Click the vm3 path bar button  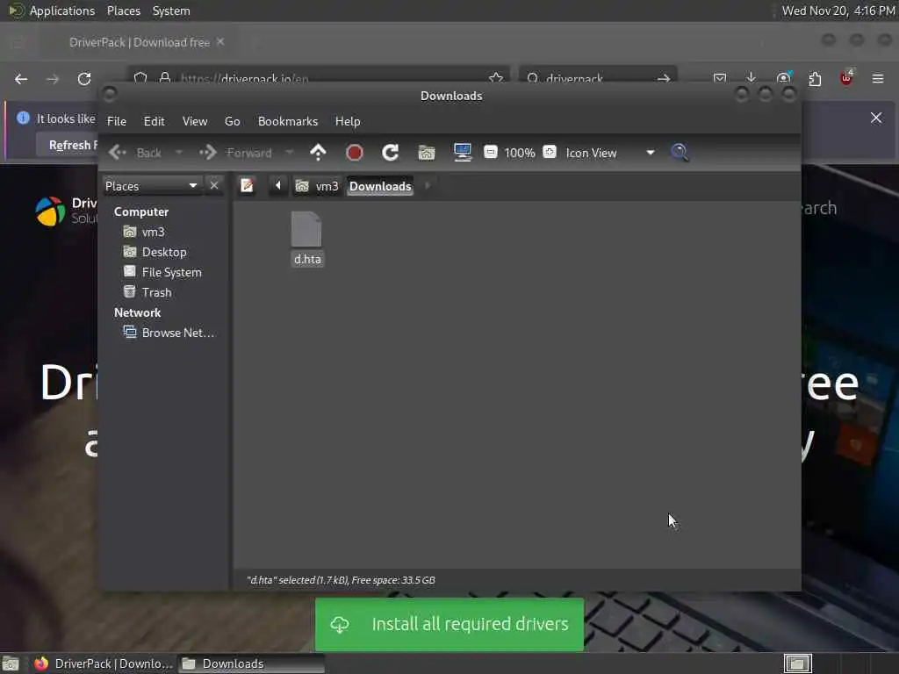(316, 186)
